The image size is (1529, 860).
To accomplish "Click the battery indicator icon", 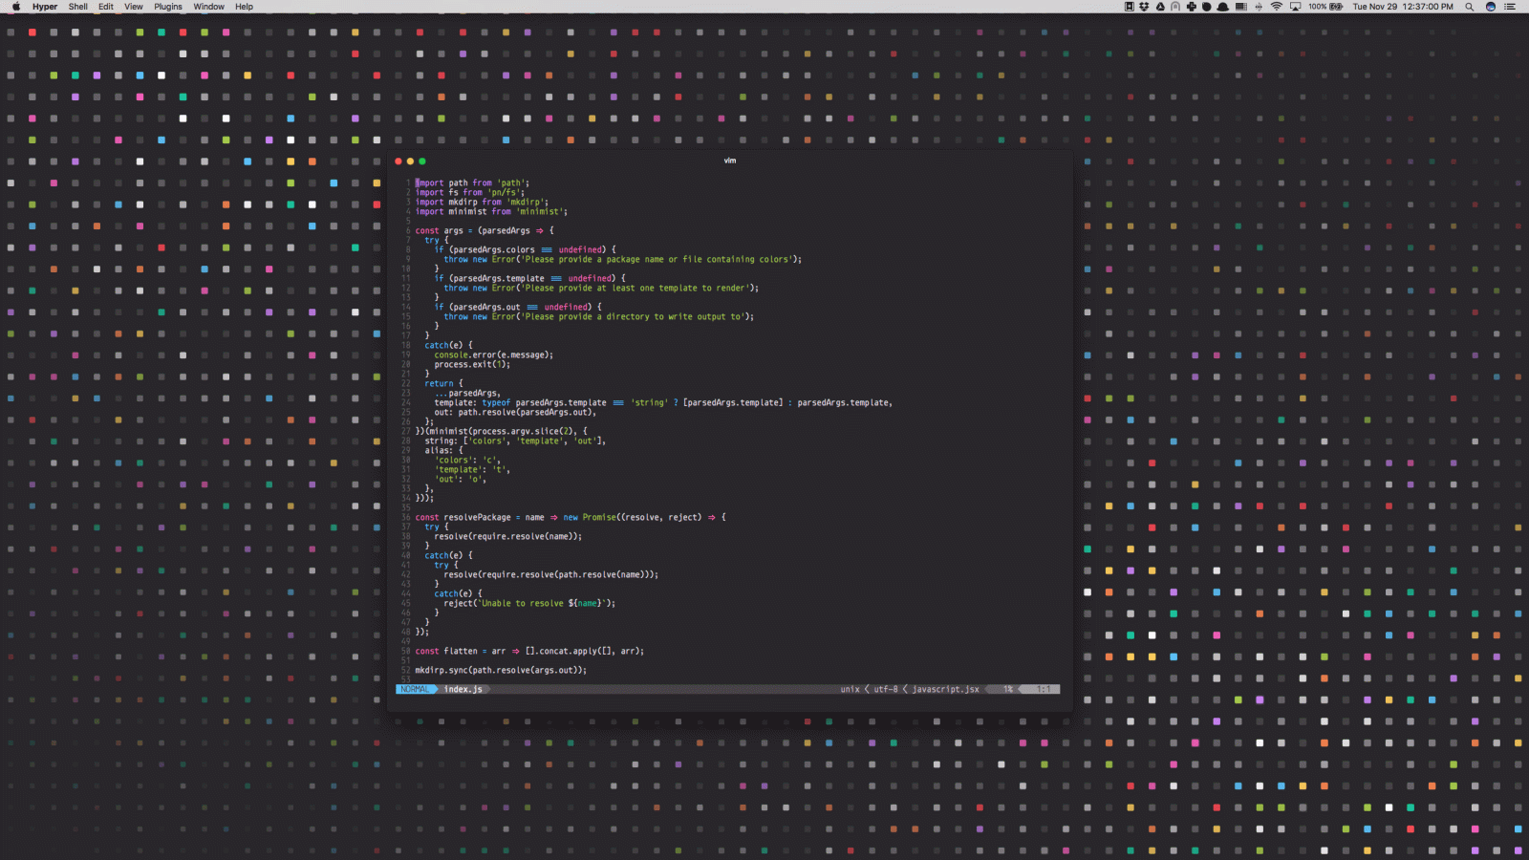I will pos(1335,7).
